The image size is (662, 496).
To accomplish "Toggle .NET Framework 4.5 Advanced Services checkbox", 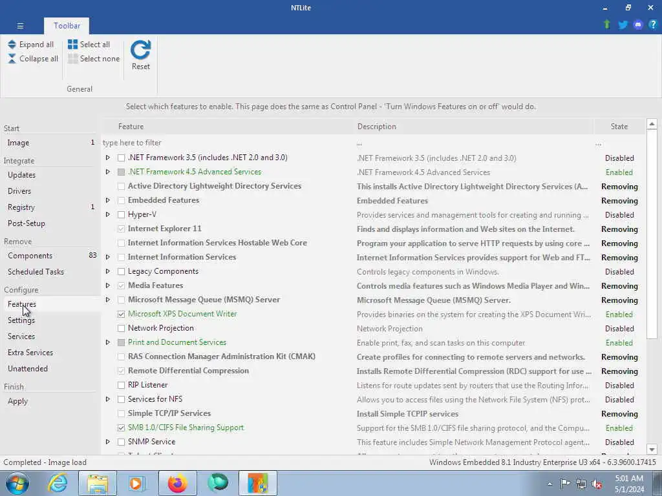I will (x=121, y=172).
